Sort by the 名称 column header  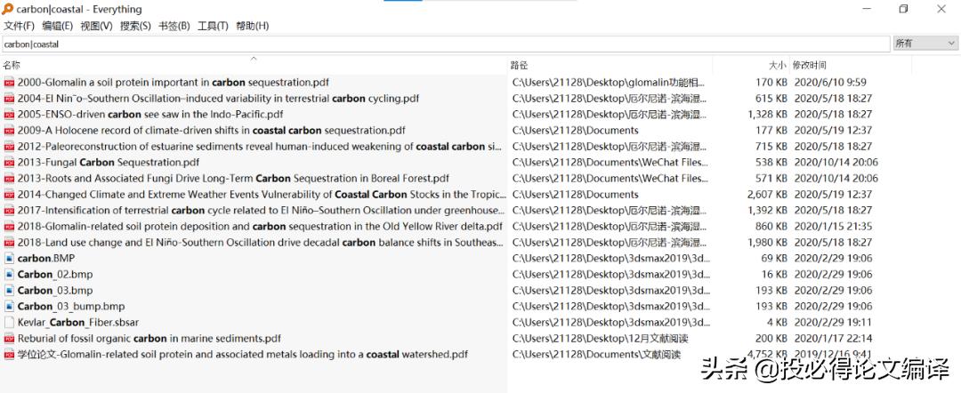[x=12, y=65]
